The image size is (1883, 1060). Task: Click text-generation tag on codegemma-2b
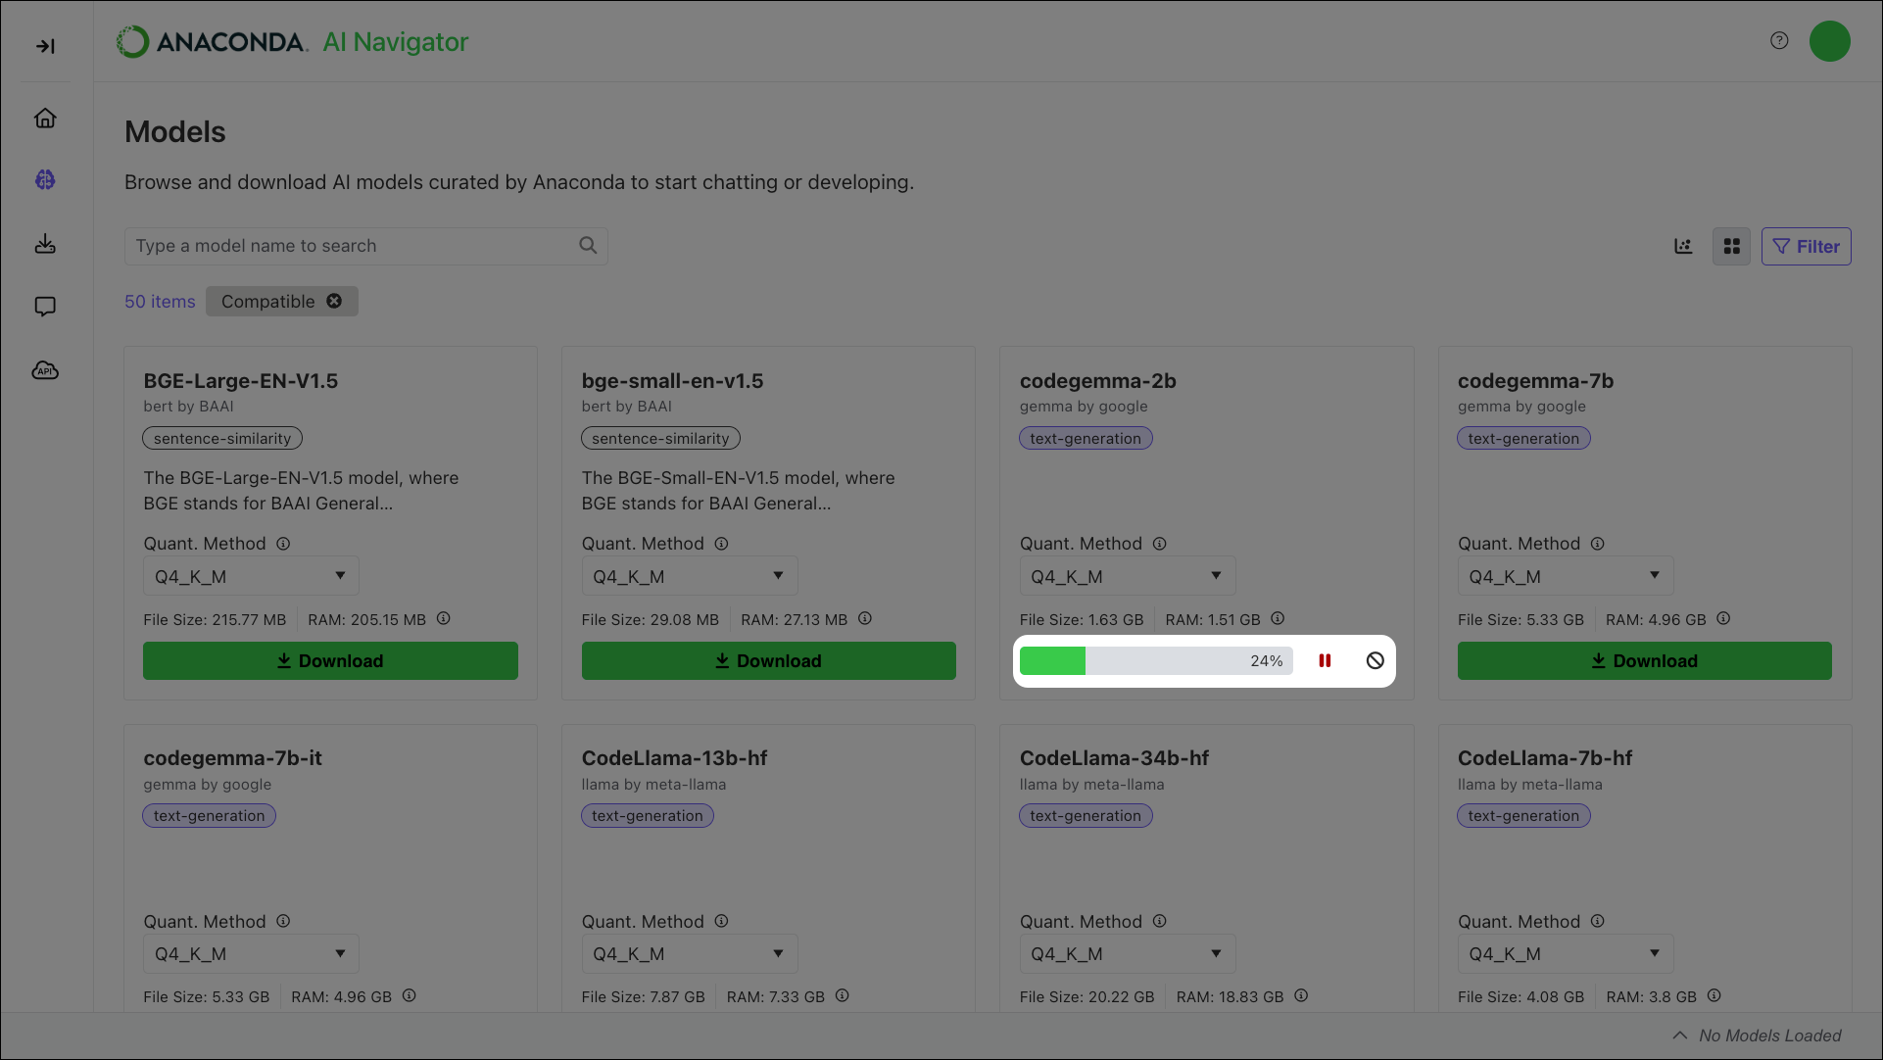1086,438
